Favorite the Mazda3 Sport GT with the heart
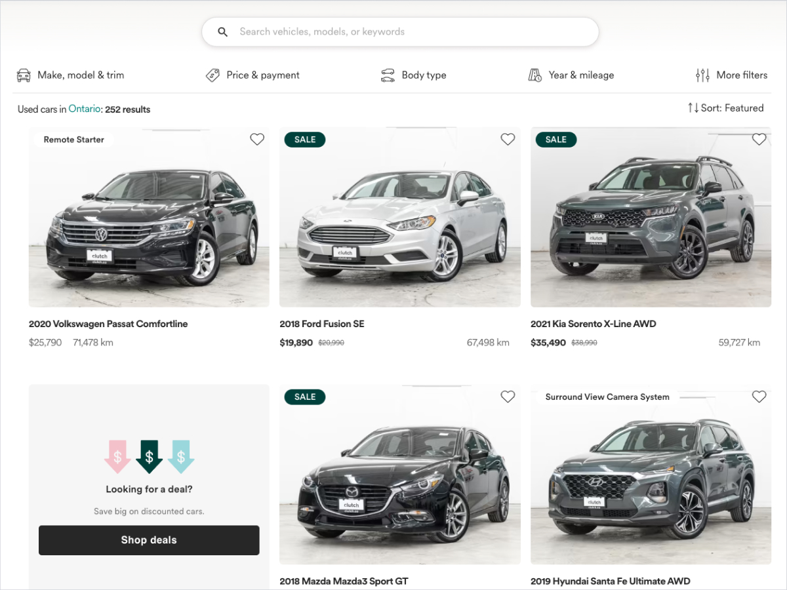 (x=508, y=397)
